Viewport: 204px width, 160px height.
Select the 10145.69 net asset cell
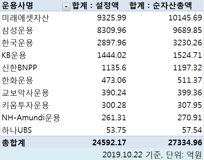pos(185,18)
